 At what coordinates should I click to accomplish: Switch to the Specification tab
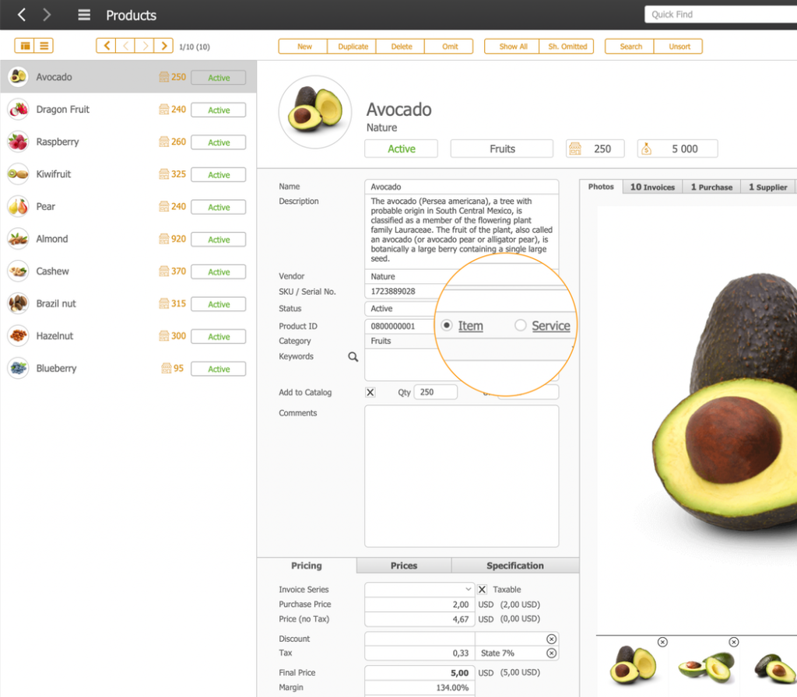[514, 566]
